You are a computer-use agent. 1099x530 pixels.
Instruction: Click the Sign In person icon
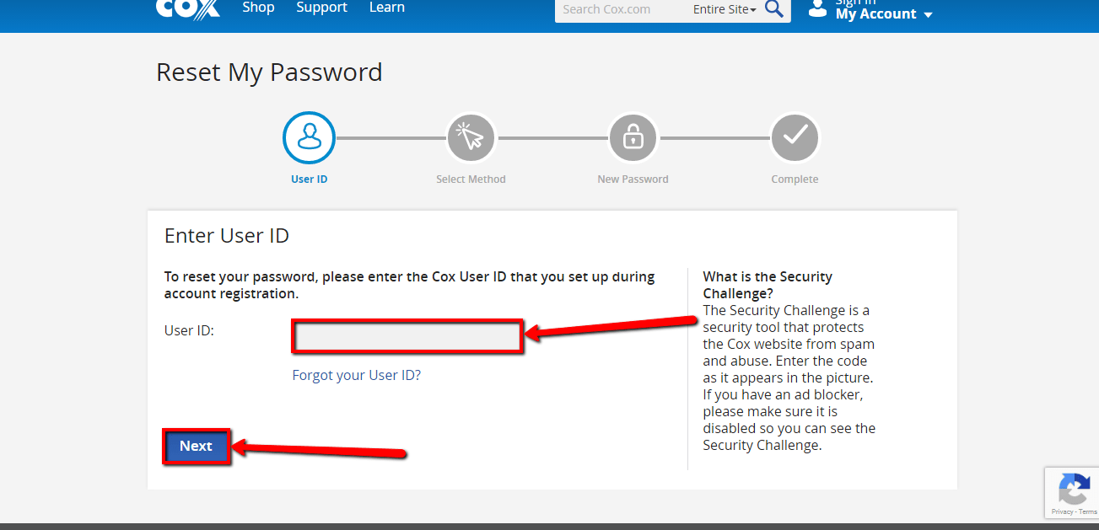816,8
